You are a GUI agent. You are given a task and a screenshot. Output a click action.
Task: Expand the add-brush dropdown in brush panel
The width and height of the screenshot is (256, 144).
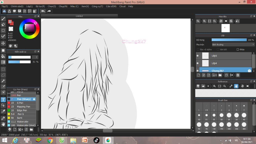(x=22, y=130)
